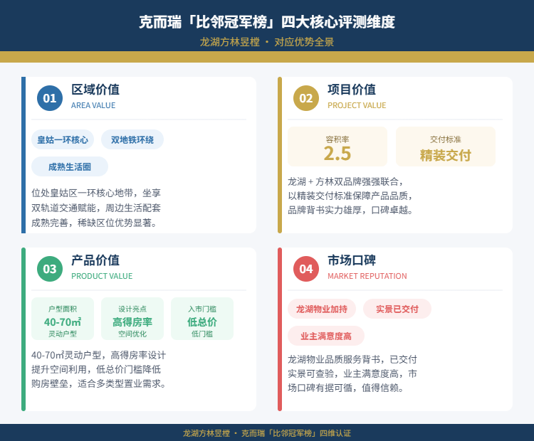534x441 pixels.
Task: Click the 入市门槛 低总价 card
Action: (x=202, y=319)
